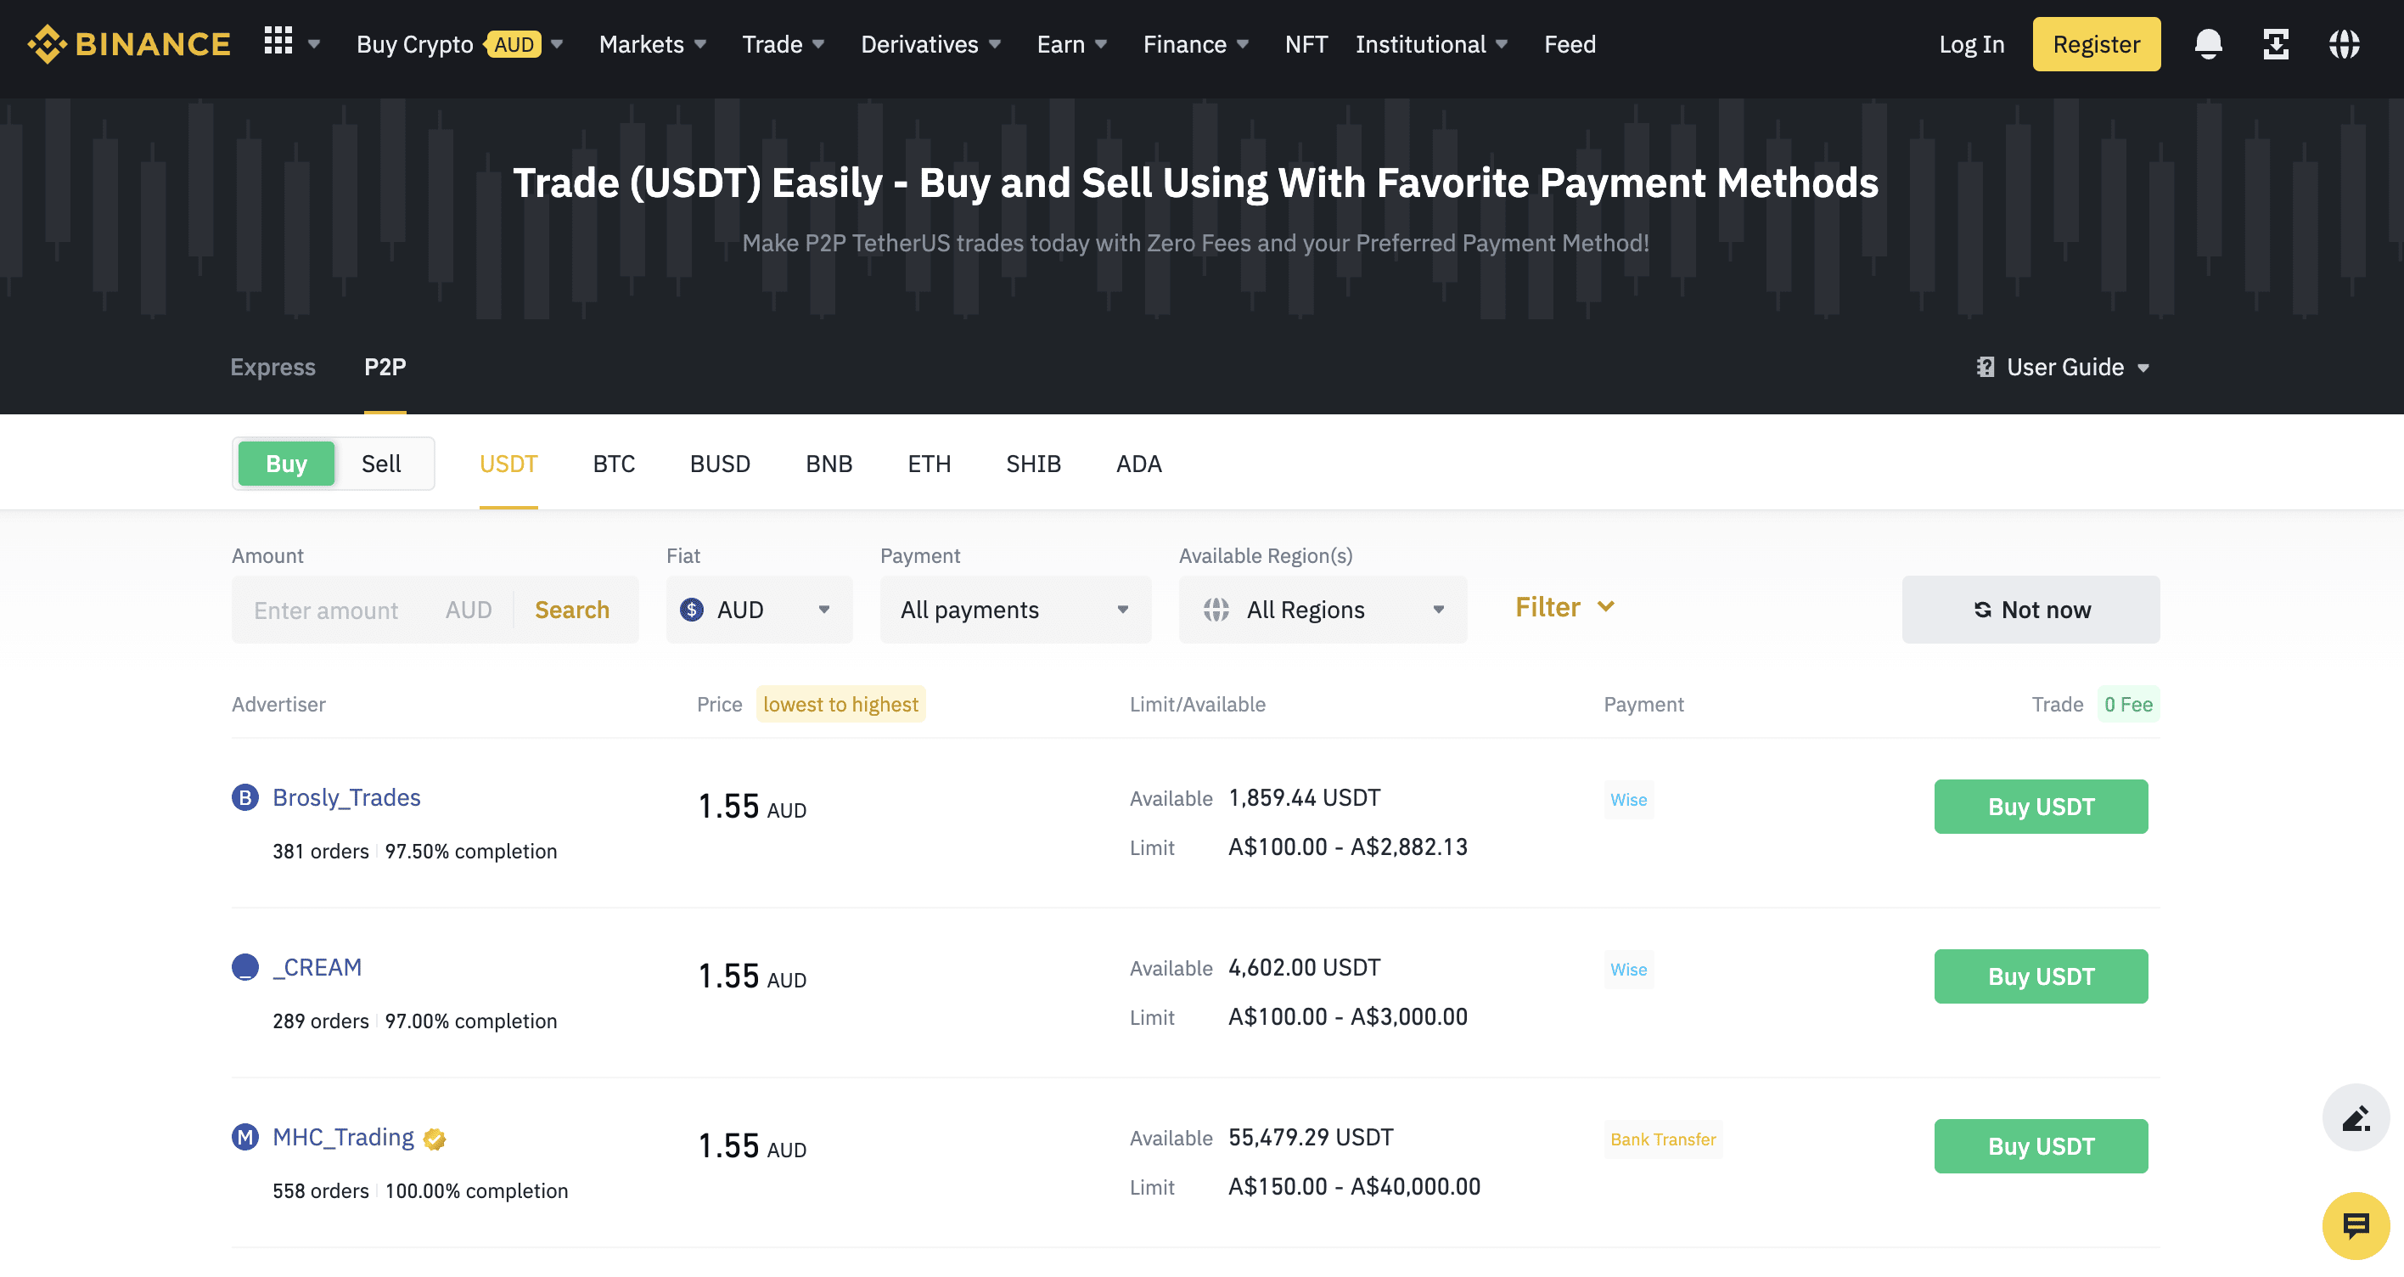The width and height of the screenshot is (2404, 1277).
Task: Select the Buy toggle option
Action: [x=285, y=463]
